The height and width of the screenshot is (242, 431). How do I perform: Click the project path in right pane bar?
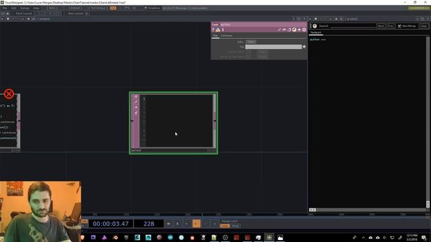click(x=351, y=19)
